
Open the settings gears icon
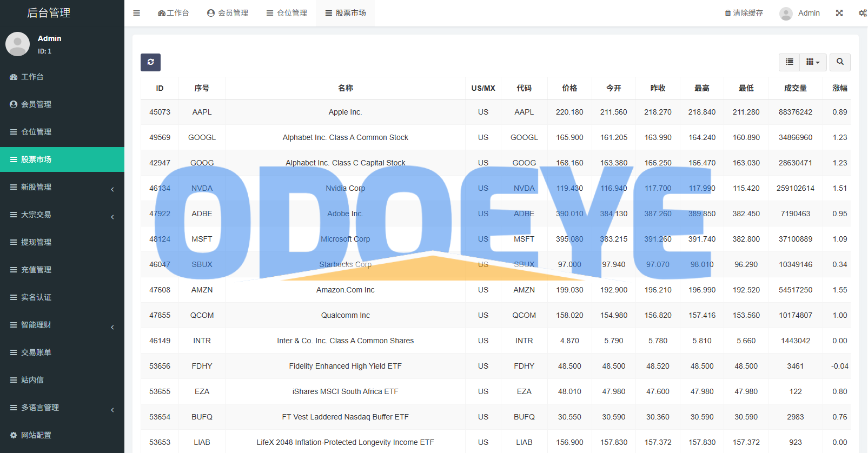click(862, 13)
